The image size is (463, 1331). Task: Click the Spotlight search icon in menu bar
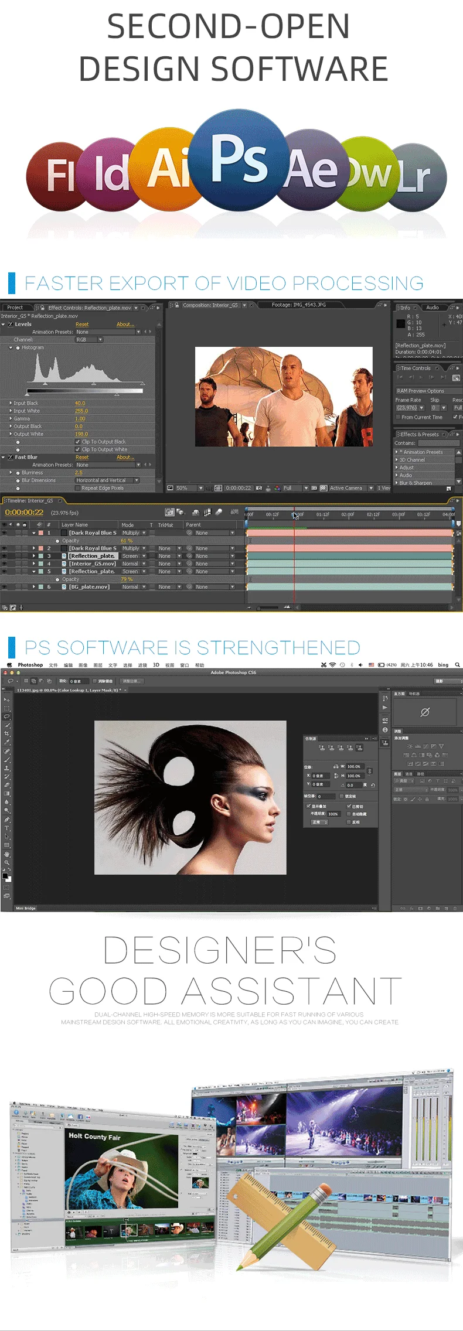pos(457,665)
